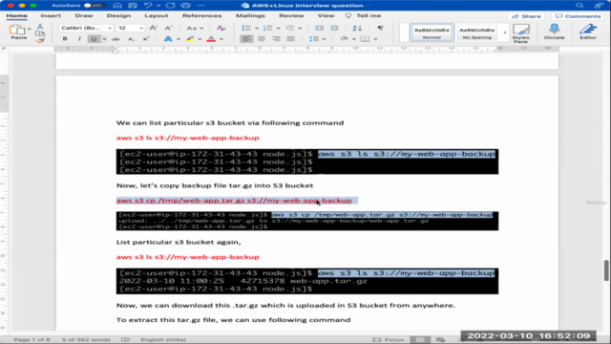This screenshot has height=344, width=611.
Task: Sort text A to Z icon
Action: (x=357, y=28)
